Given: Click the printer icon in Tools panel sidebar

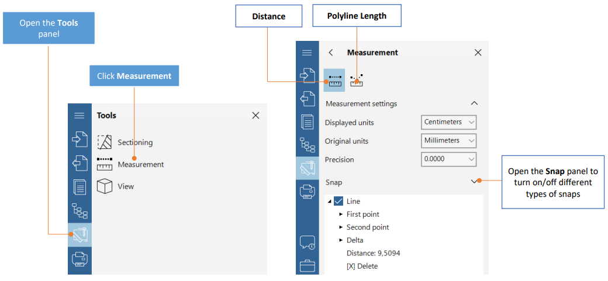Looking at the screenshot, I should [x=80, y=259].
